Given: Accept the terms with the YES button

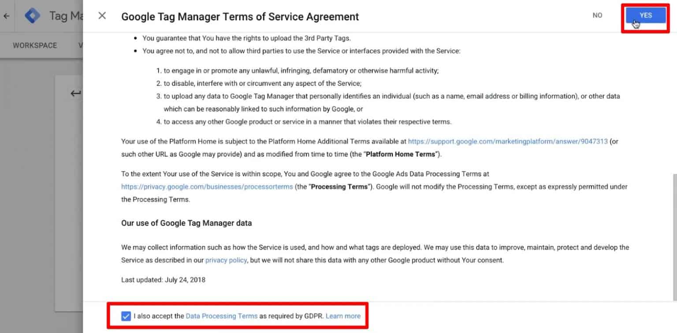Looking at the screenshot, I should tap(645, 15).
